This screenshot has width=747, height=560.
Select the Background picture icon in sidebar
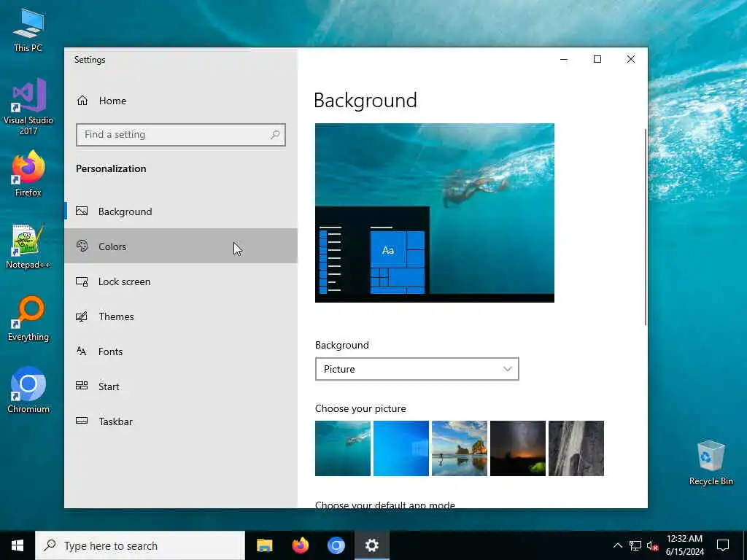[x=82, y=211]
